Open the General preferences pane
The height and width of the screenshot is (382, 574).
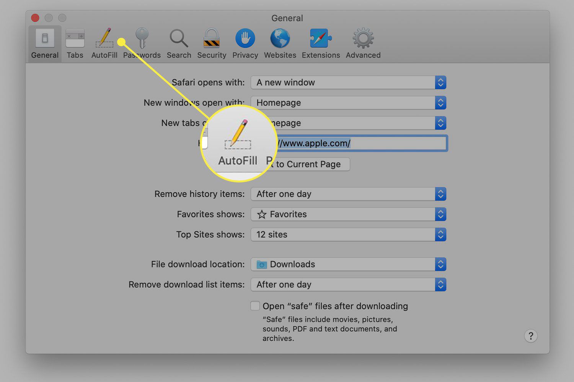click(45, 44)
